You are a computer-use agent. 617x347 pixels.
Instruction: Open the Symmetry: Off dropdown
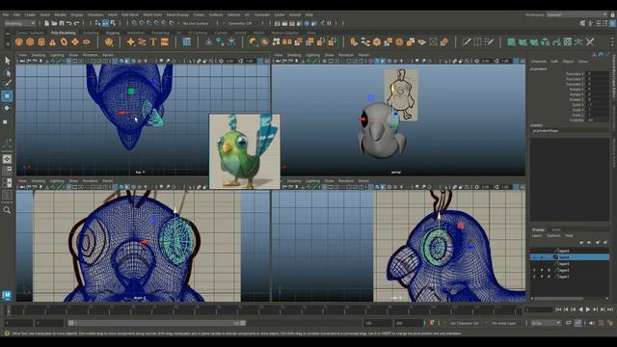tap(240, 23)
